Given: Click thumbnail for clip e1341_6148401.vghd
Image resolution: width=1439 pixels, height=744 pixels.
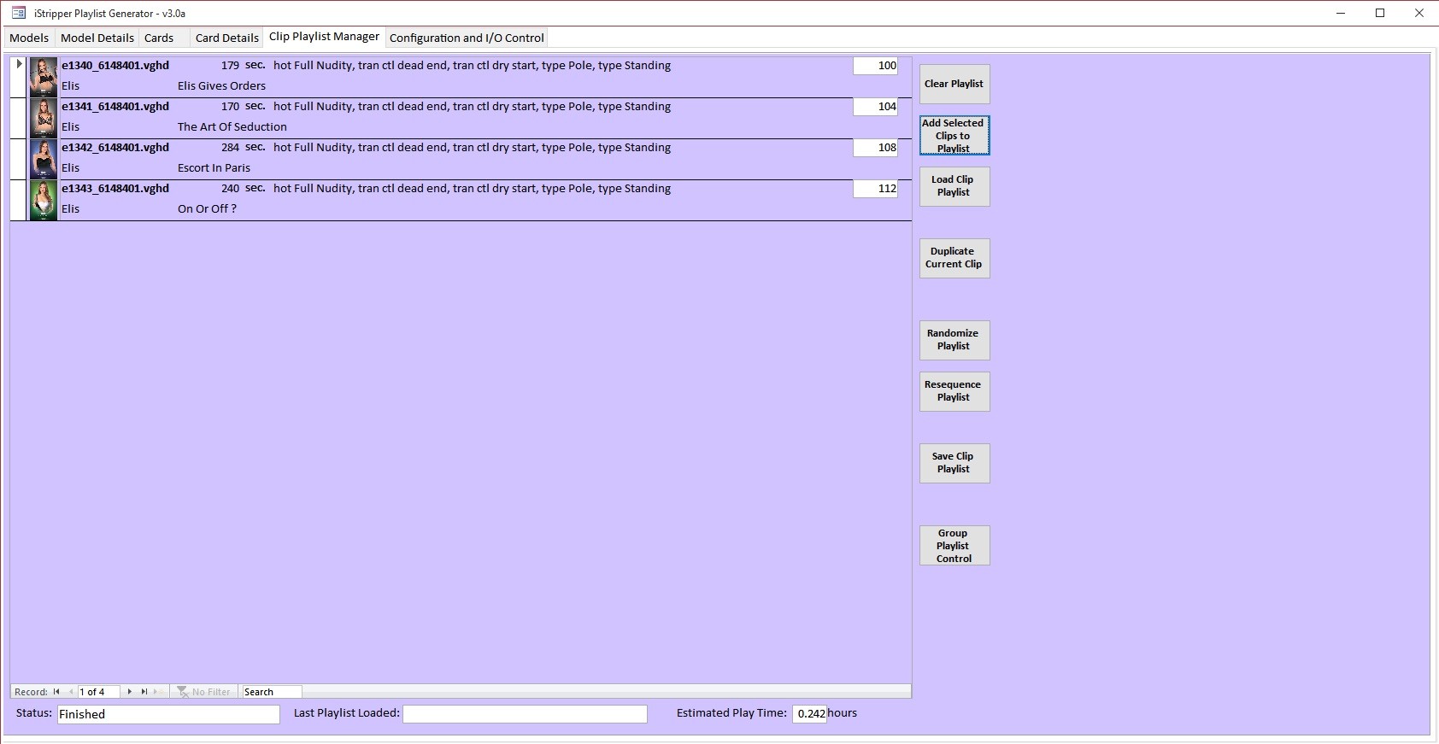Looking at the screenshot, I should coord(44,118).
